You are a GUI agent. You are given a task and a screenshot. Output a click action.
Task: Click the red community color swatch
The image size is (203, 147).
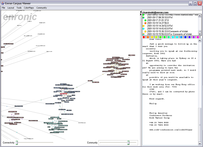click(144, 37)
